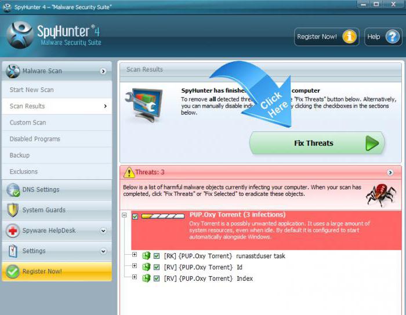Open Disabled Programs in sidebar
406x315 pixels.
57,139
